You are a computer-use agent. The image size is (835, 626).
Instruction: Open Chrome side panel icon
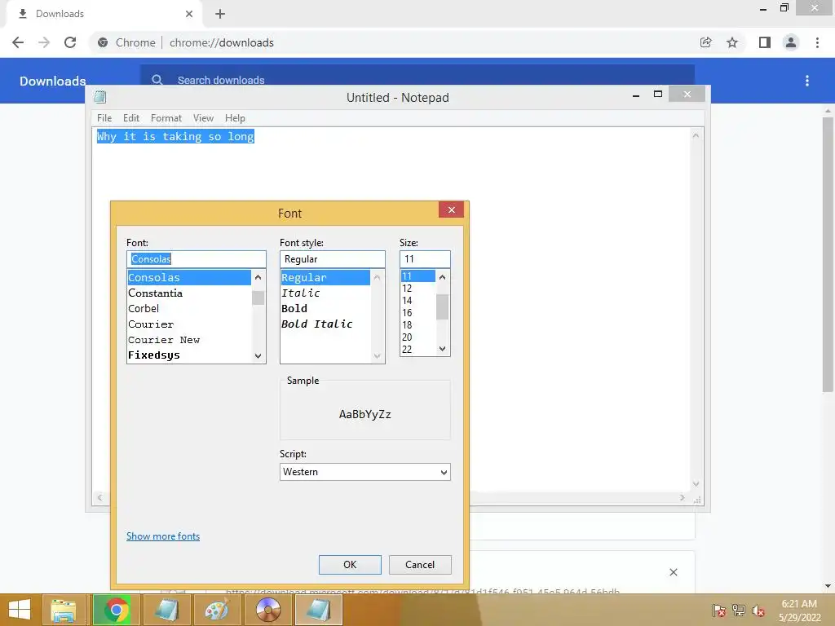(x=765, y=42)
